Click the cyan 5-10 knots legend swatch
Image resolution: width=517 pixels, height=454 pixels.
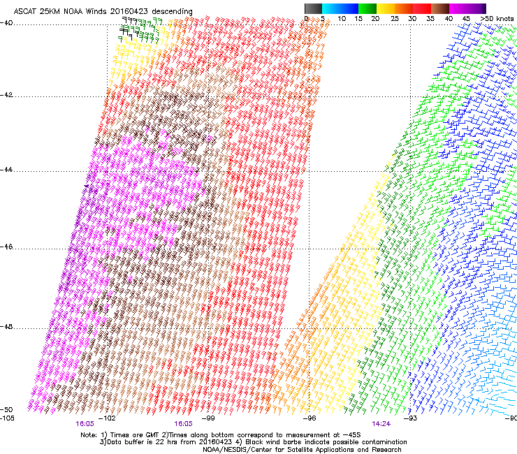[x=331, y=8]
